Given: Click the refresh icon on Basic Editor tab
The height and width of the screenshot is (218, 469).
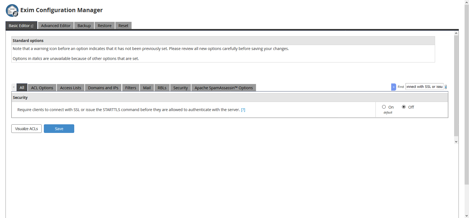Looking at the screenshot, I should coord(32,26).
